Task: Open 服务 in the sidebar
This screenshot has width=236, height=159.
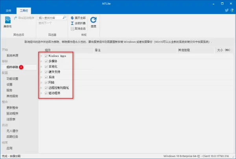Action: [x=9, y=90]
